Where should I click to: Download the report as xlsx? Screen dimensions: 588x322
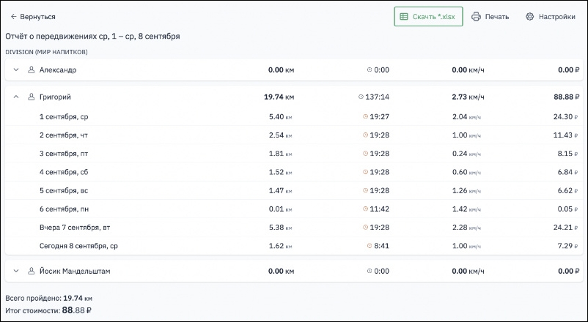coord(428,17)
